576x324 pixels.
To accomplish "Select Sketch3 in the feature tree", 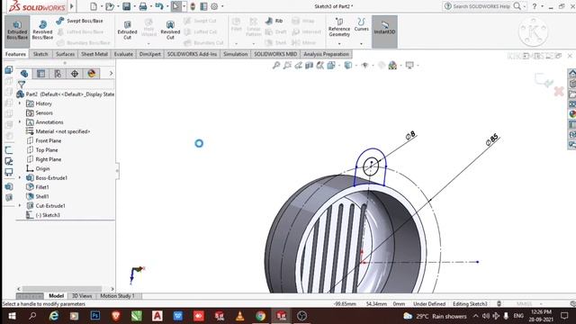I will click(43, 215).
